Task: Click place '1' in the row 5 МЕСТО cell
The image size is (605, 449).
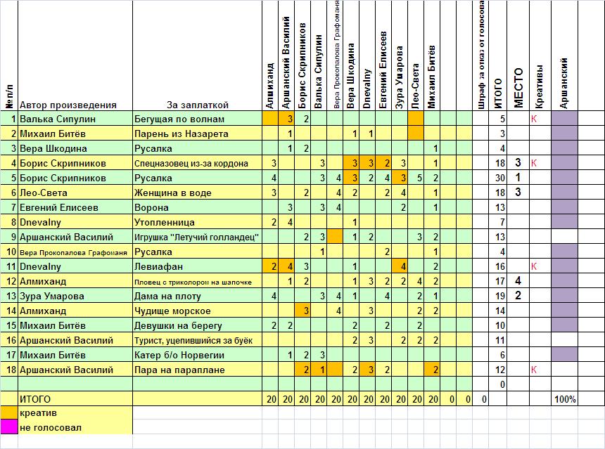Action: click(518, 178)
